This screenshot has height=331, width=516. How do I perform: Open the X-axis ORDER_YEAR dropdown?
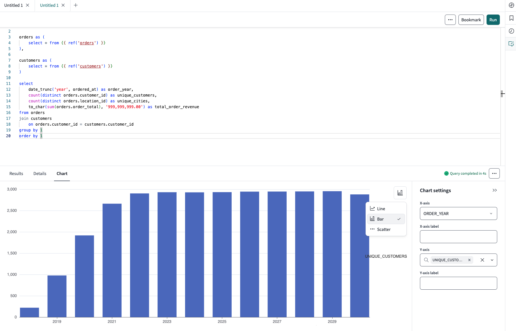point(458,213)
